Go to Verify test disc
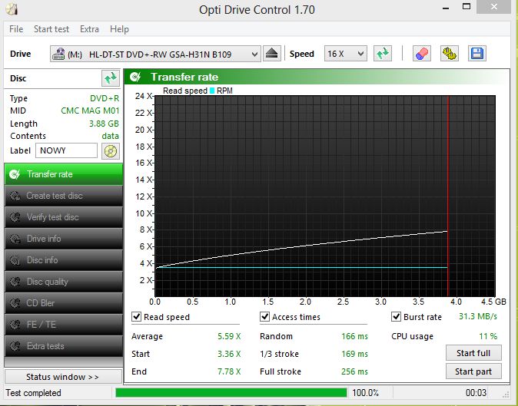This screenshot has height=406, width=518. [64, 217]
